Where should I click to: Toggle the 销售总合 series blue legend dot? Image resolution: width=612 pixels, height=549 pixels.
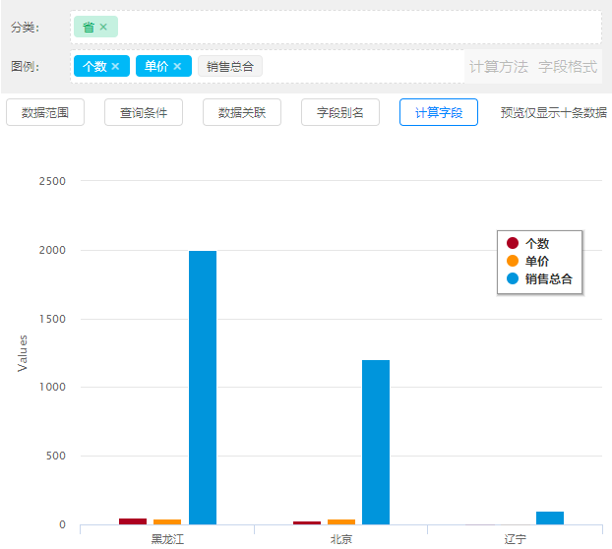[x=513, y=278]
